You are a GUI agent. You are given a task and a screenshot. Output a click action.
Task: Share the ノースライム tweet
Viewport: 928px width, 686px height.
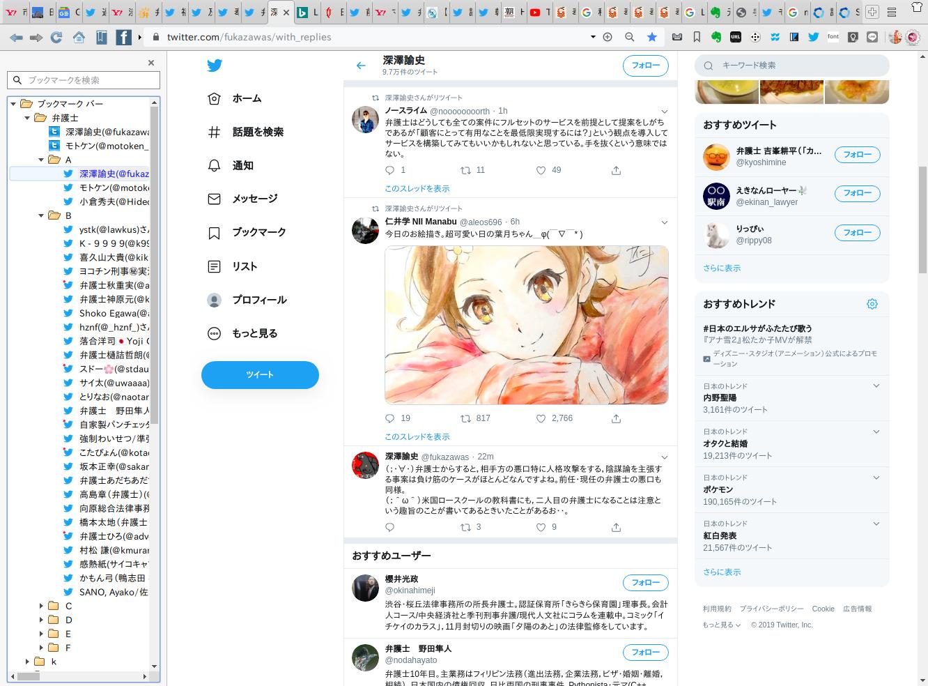click(x=616, y=170)
